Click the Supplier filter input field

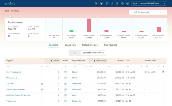click(22, 66)
